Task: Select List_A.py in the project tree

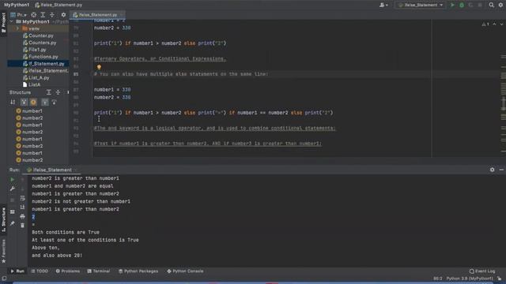Action: coord(36,77)
